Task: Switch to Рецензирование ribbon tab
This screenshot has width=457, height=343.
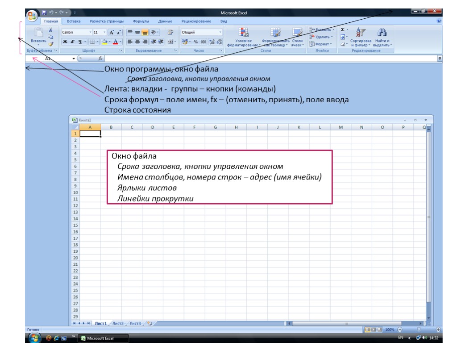Action: 196,21
